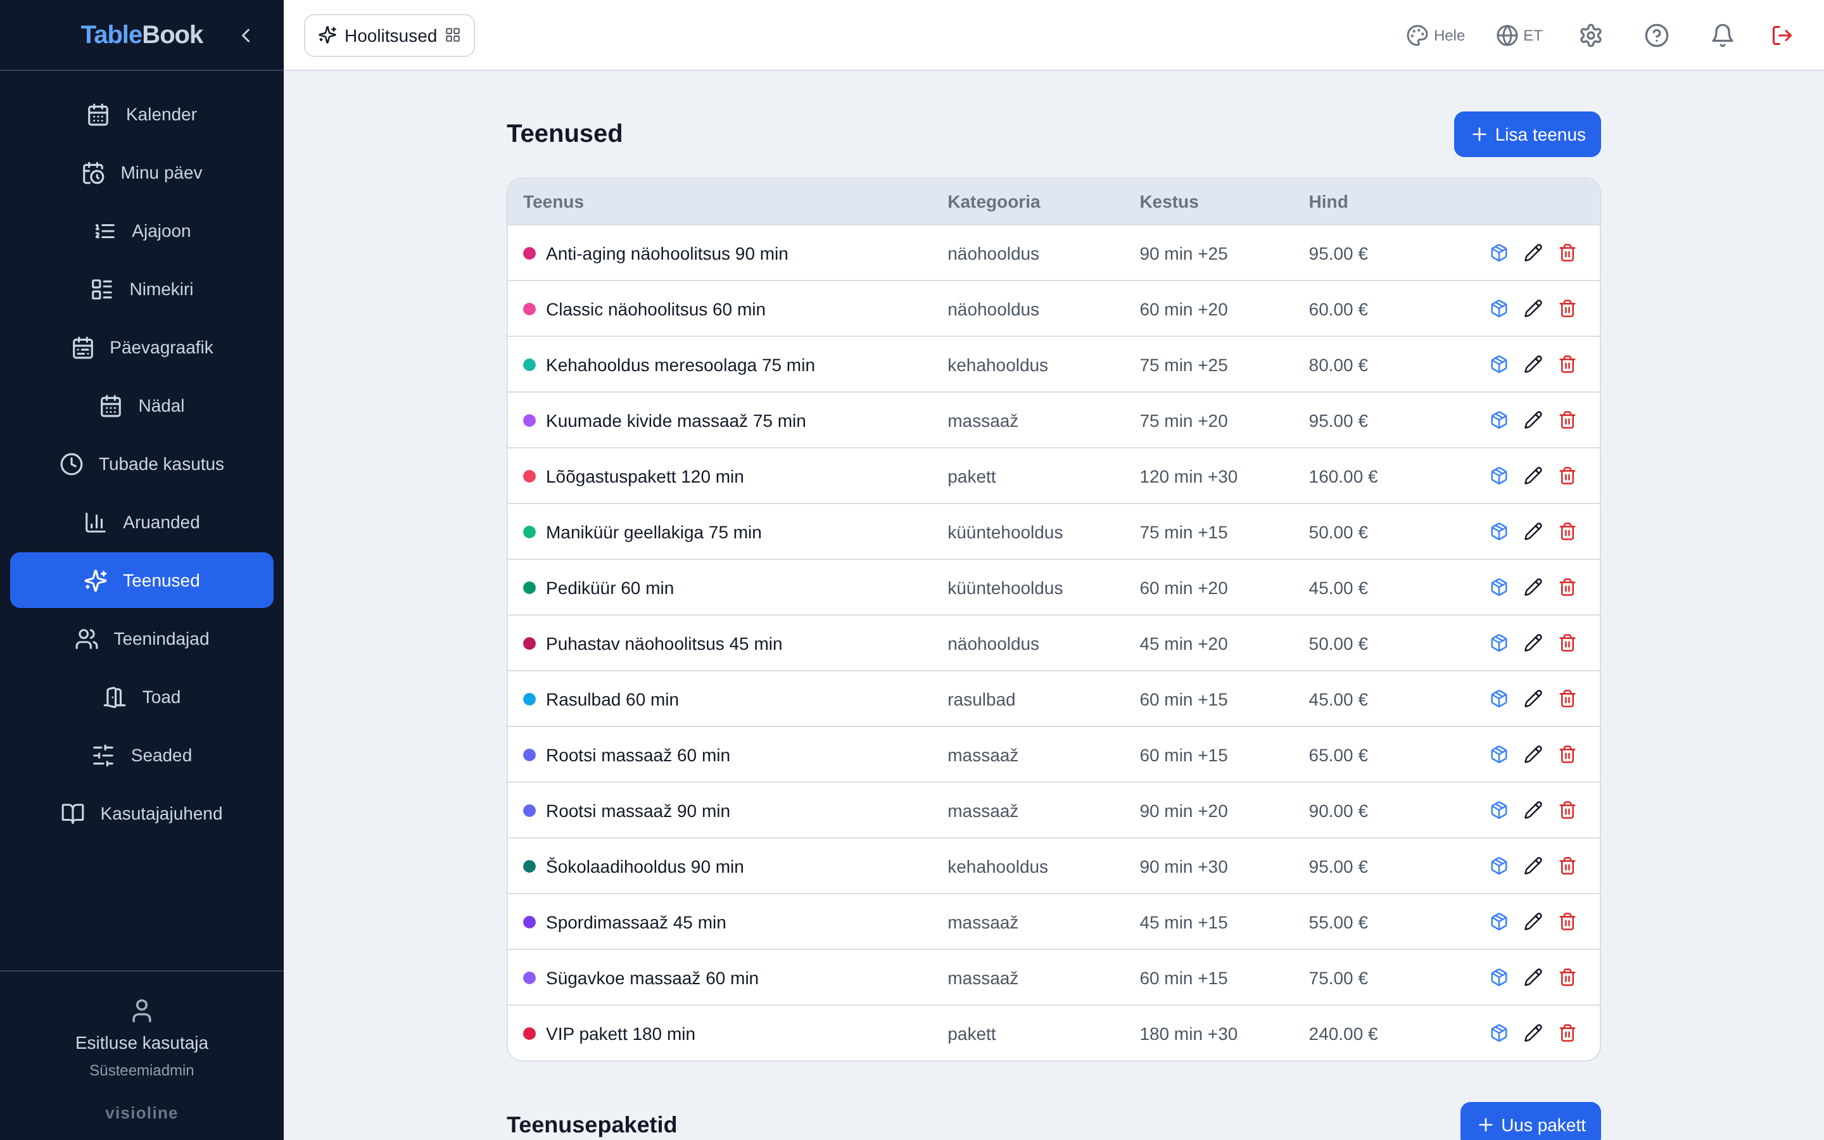Switch to Nädal view
The image size is (1824, 1140).
(x=142, y=405)
